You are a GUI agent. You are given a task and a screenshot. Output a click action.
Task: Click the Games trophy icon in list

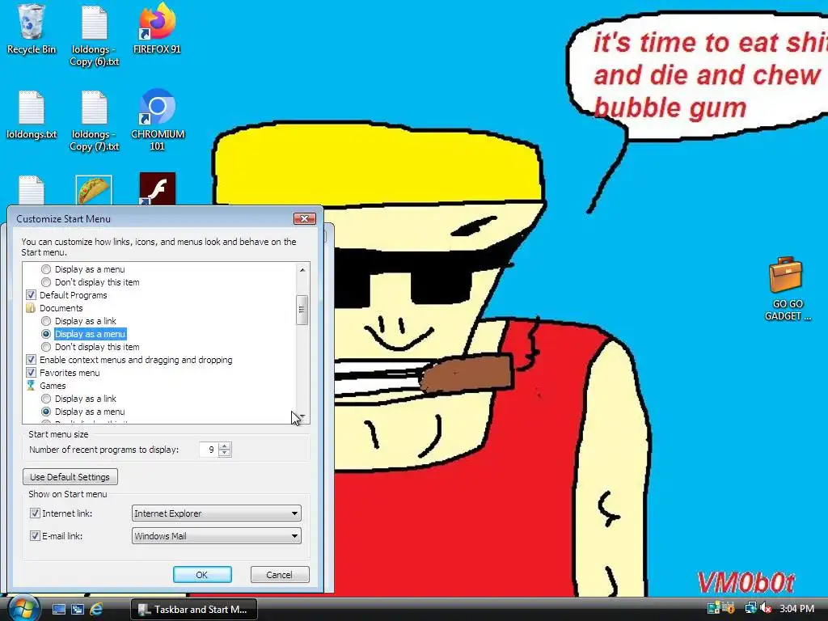click(31, 386)
